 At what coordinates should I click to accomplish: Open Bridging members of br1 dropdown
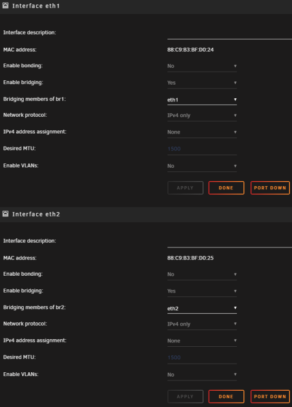[x=202, y=100]
